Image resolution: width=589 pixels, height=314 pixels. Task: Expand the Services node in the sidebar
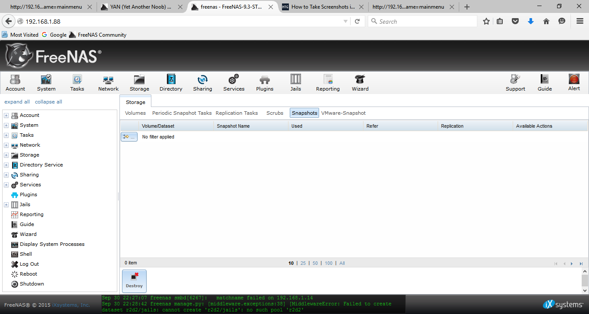coord(6,185)
